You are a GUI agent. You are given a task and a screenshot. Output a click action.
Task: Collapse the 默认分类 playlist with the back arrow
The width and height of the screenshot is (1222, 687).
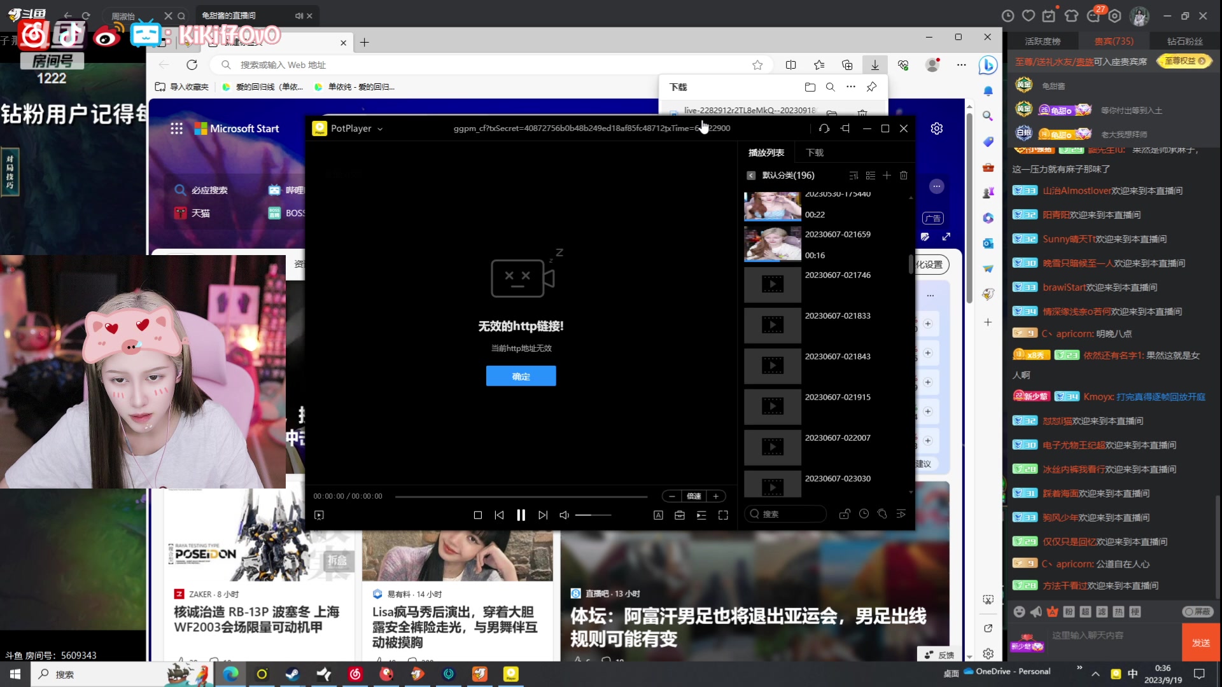[x=751, y=176]
